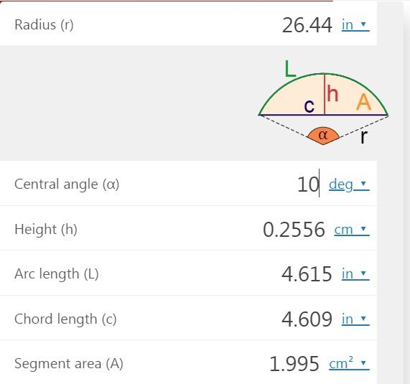The height and width of the screenshot is (384, 410).
Task: Click the Chord length value 4.609
Action: [307, 319]
